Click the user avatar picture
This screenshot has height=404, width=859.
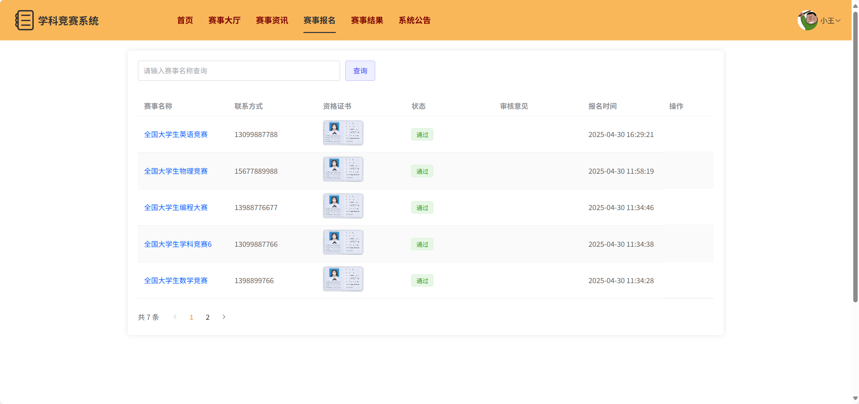[807, 20]
